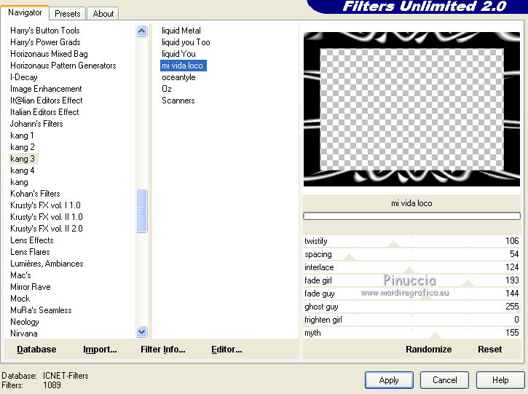The image size is (528, 394).
Task: Open Filter Info...
Action: tap(162, 350)
